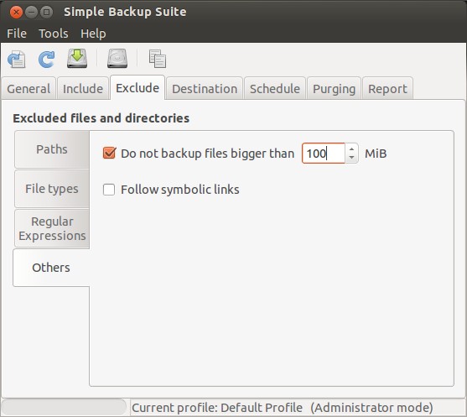Screen dimensions: 467x417
Task: Decrease max file size with down arrow
Action: pyautogui.click(x=352, y=158)
